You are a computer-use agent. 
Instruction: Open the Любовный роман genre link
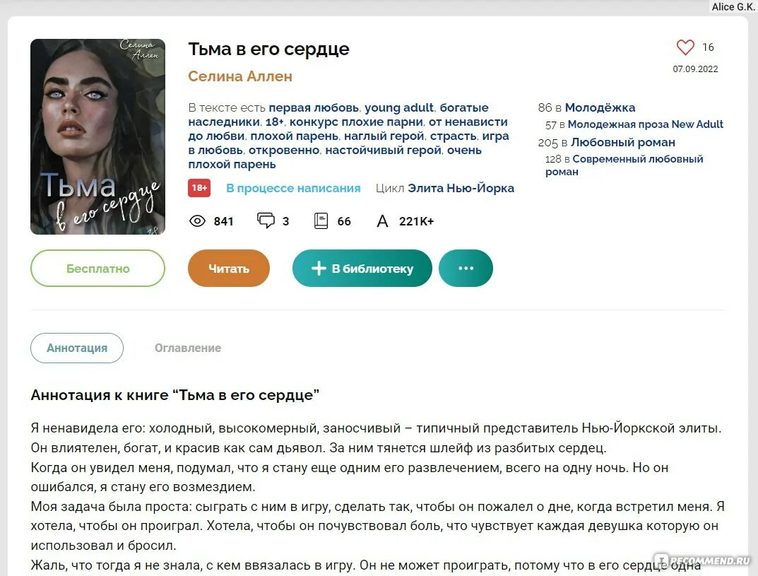pyautogui.click(x=622, y=142)
